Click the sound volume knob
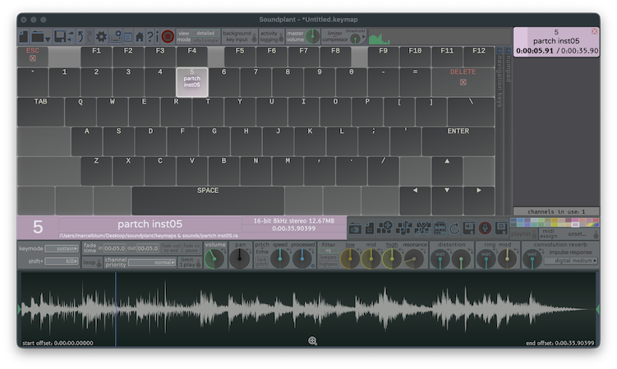This screenshot has height=369, width=617. tap(214, 260)
